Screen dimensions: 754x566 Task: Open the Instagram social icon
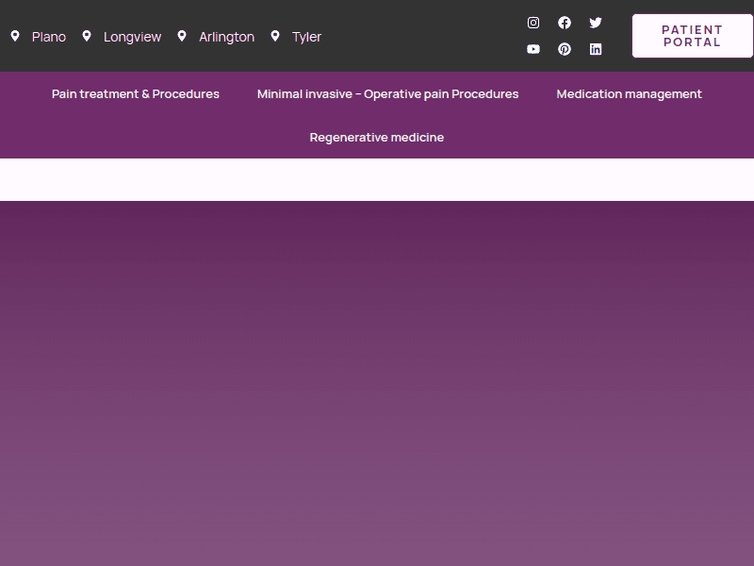[x=533, y=23]
